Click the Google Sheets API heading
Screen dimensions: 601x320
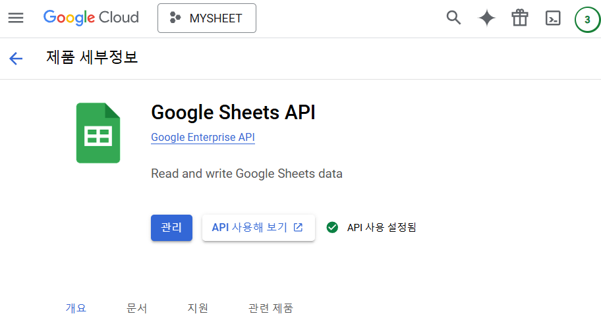pyautogui.click(x=233, y=113)
